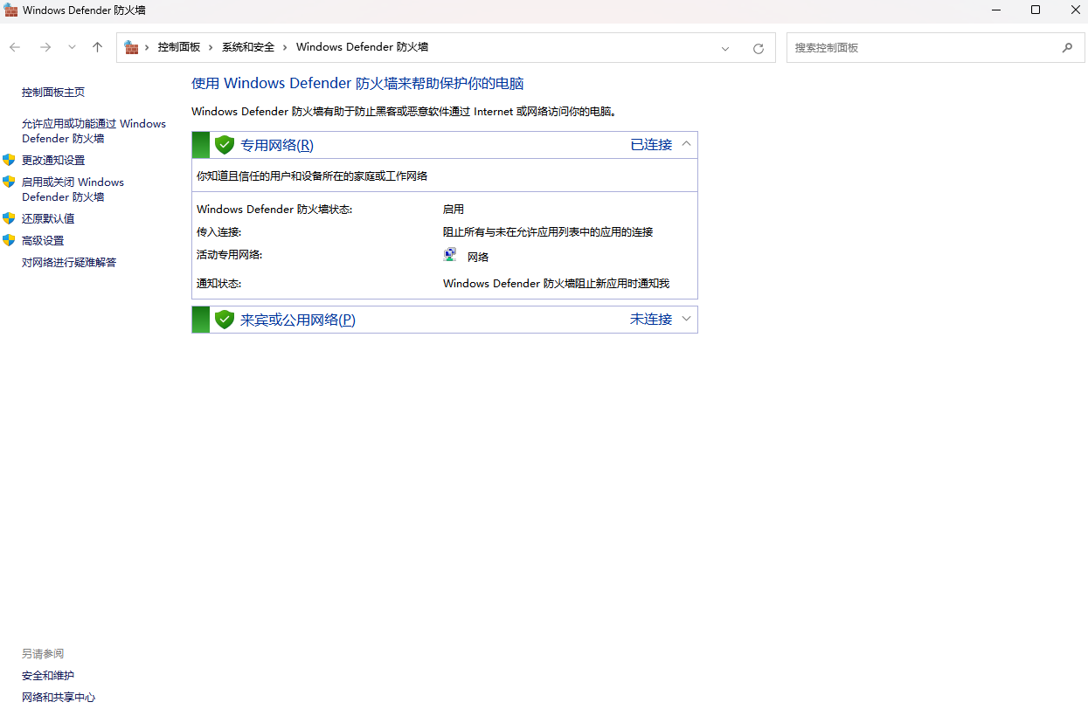The width and height of the screenshot is (1088, 716).
Task: Click the 传入连接: label
Action: pyautogui.click(x=218, y=232)
